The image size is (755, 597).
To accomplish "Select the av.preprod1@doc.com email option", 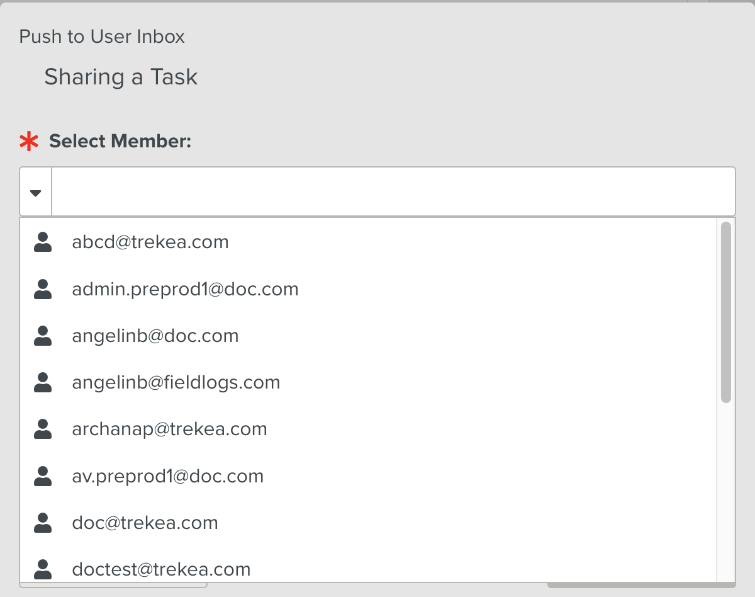I will point(168,476).
